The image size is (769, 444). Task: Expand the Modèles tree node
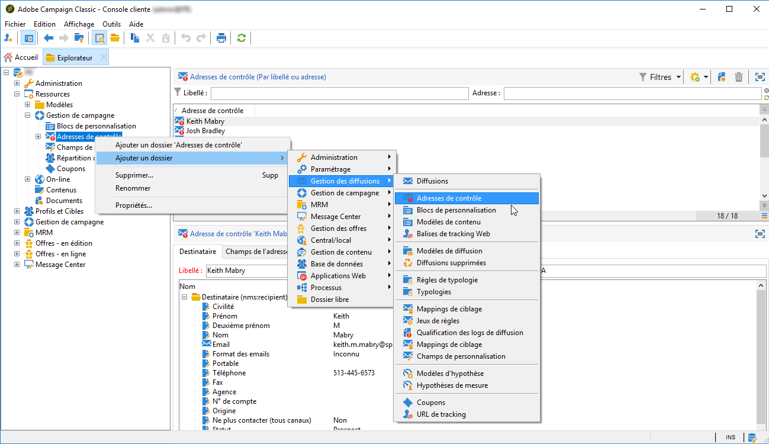point(28,105)
